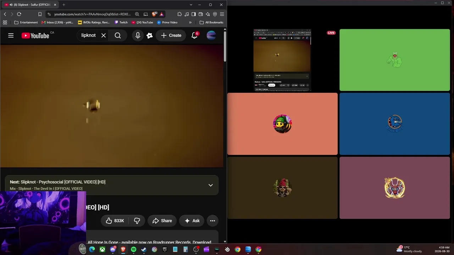
Task: Start voice search with microphone
Action: [138, 35]
